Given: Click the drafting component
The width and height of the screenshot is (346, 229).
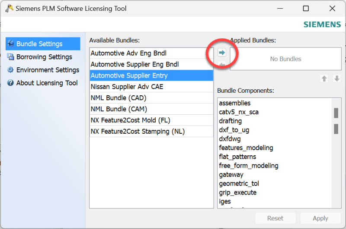Looking at the screenshot, I should (x=230, y=121).
